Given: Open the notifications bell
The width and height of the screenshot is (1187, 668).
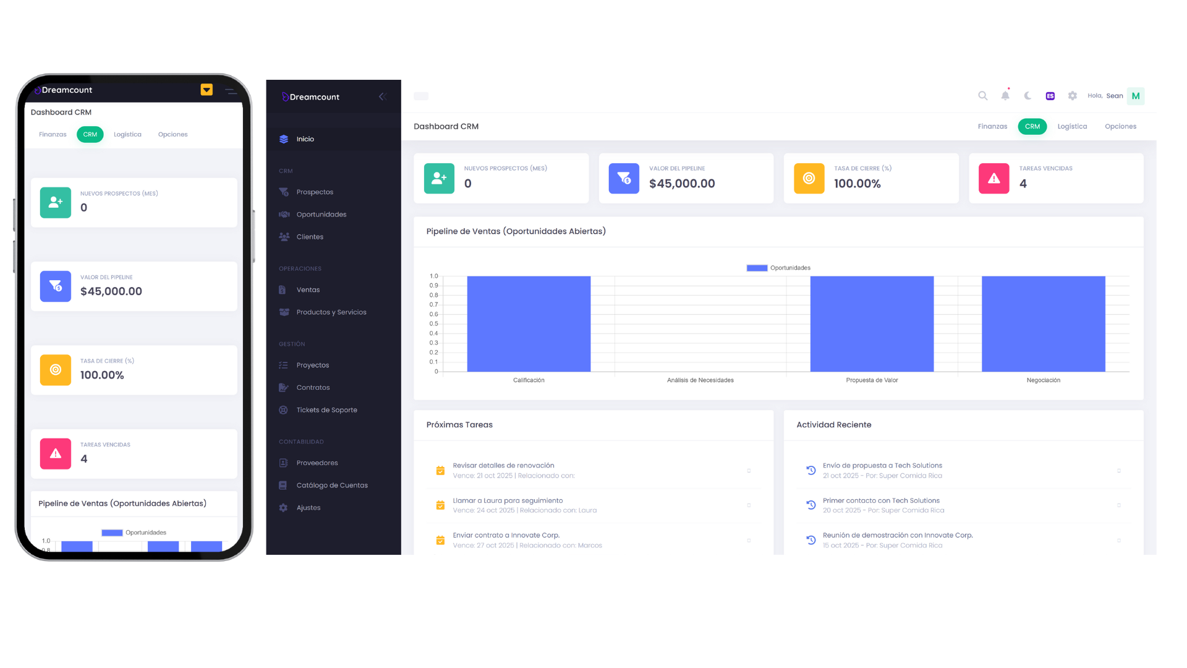Looking at the screenshot, I should point(1005,96).
